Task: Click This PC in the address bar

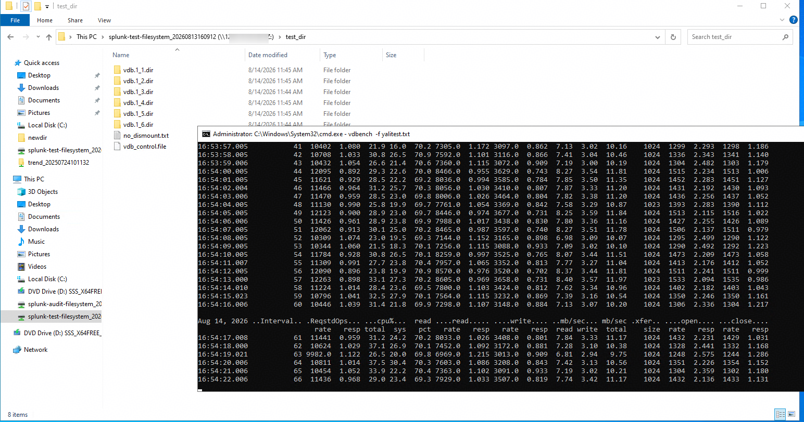Action: tap(86, 37)
